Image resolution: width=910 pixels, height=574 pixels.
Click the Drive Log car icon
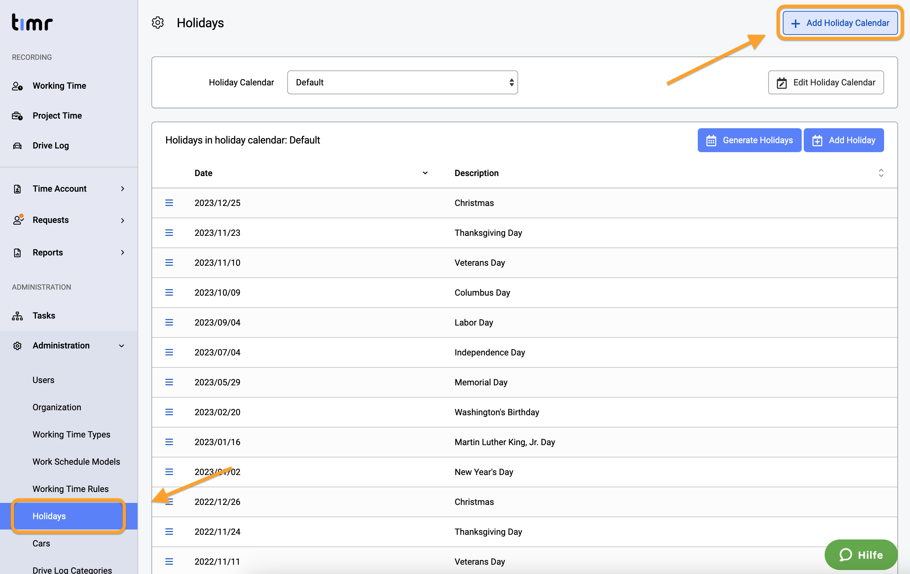click(17, 145)
